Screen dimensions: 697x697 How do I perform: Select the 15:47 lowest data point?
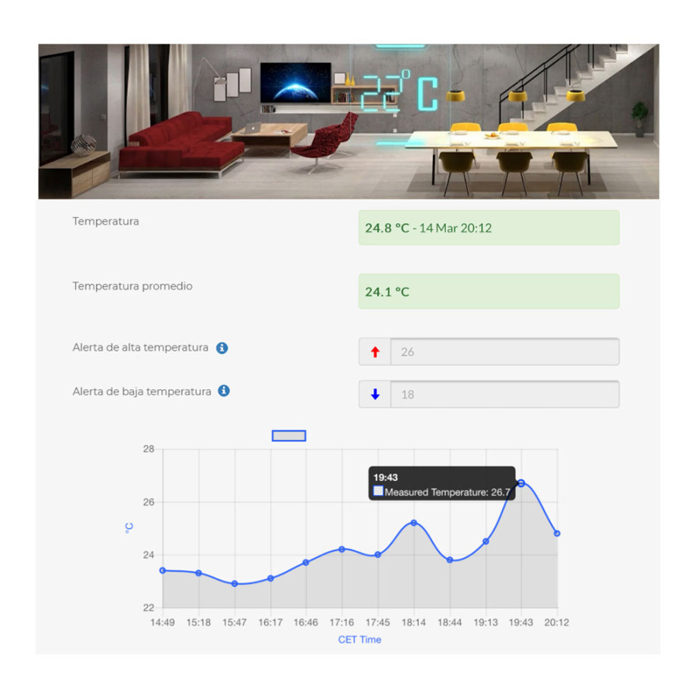tap(235, 584)
